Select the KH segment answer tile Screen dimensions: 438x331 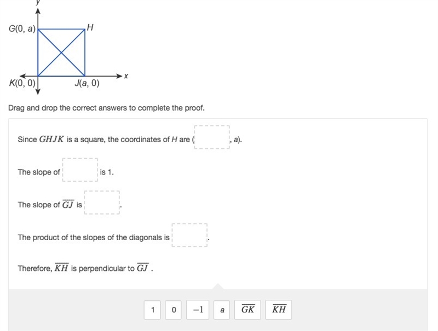(x=279, y=310)
